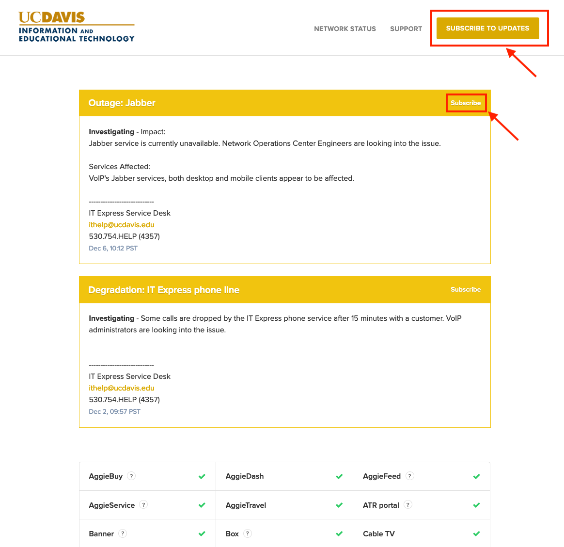Click the AggieTravel operational checkmark
The height and width of the screenshot is (547, 564).
click(339, 505)
